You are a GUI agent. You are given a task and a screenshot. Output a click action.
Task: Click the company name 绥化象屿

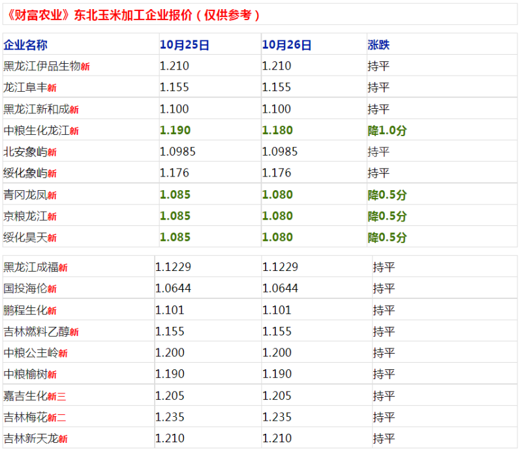[x=25, y=173]
